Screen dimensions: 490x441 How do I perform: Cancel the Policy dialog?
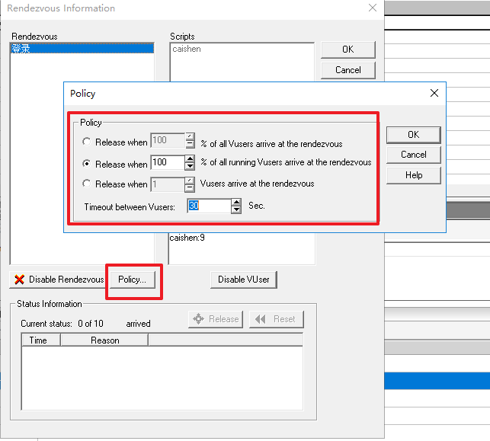tap(414, 155)
